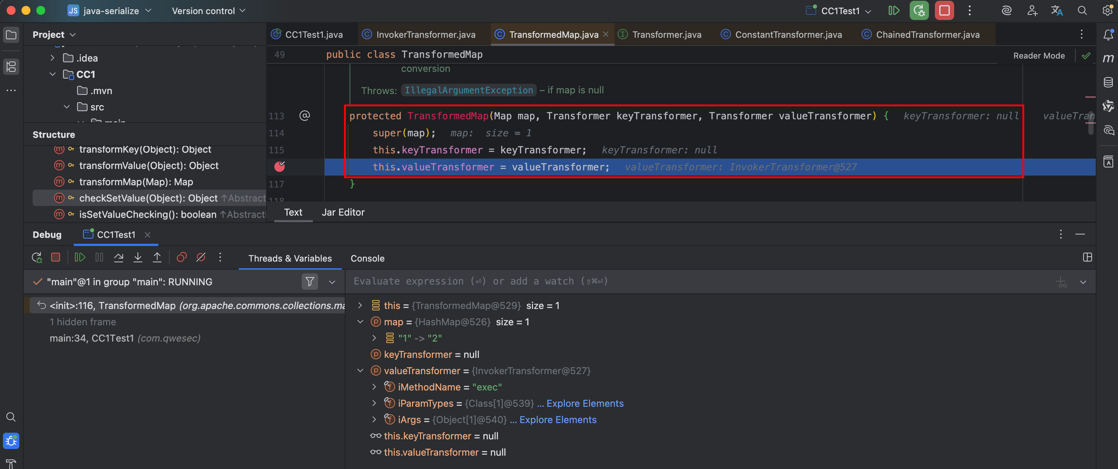Switch to the Jar Editor view
Viewport: 1118px width, 469px height.
coord(343,212)
